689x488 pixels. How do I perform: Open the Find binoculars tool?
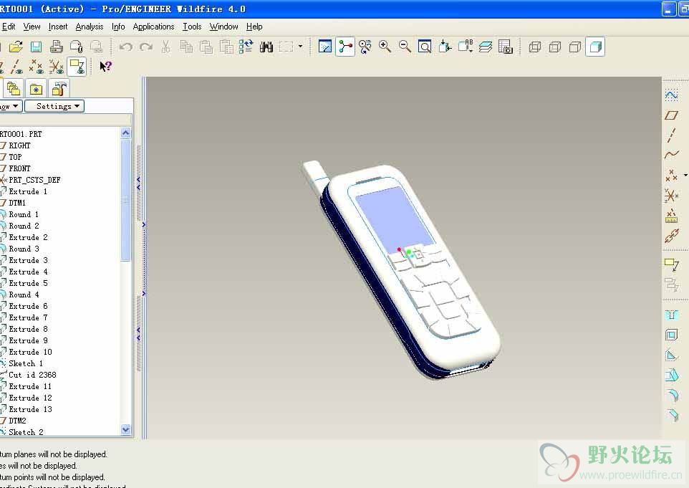pyautogui.click(x=266, y=47)
